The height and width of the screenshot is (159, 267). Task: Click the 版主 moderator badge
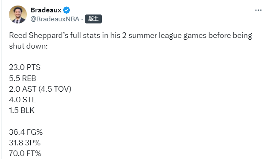93,19
